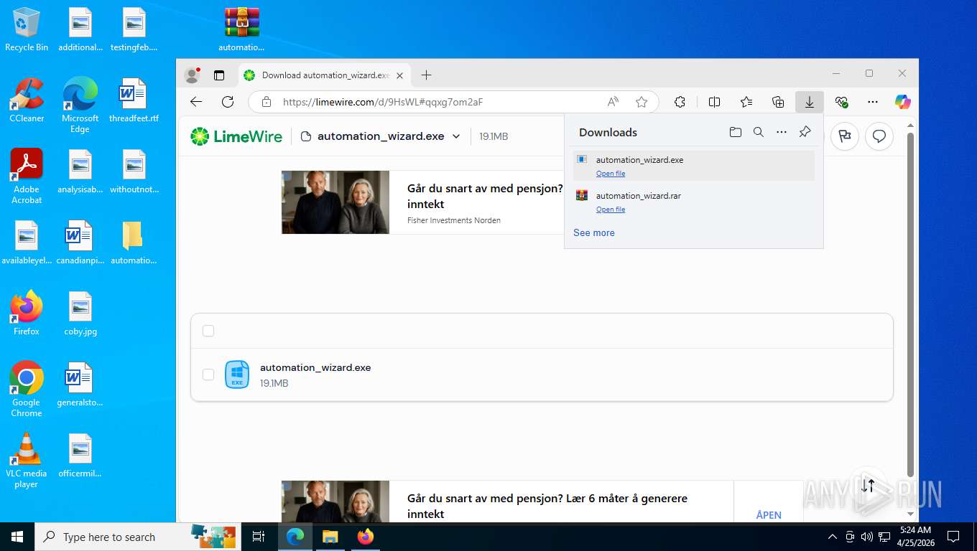Screen dimensions: 977x551
Task: Add this page to favorites star
Action: point(642,102)
